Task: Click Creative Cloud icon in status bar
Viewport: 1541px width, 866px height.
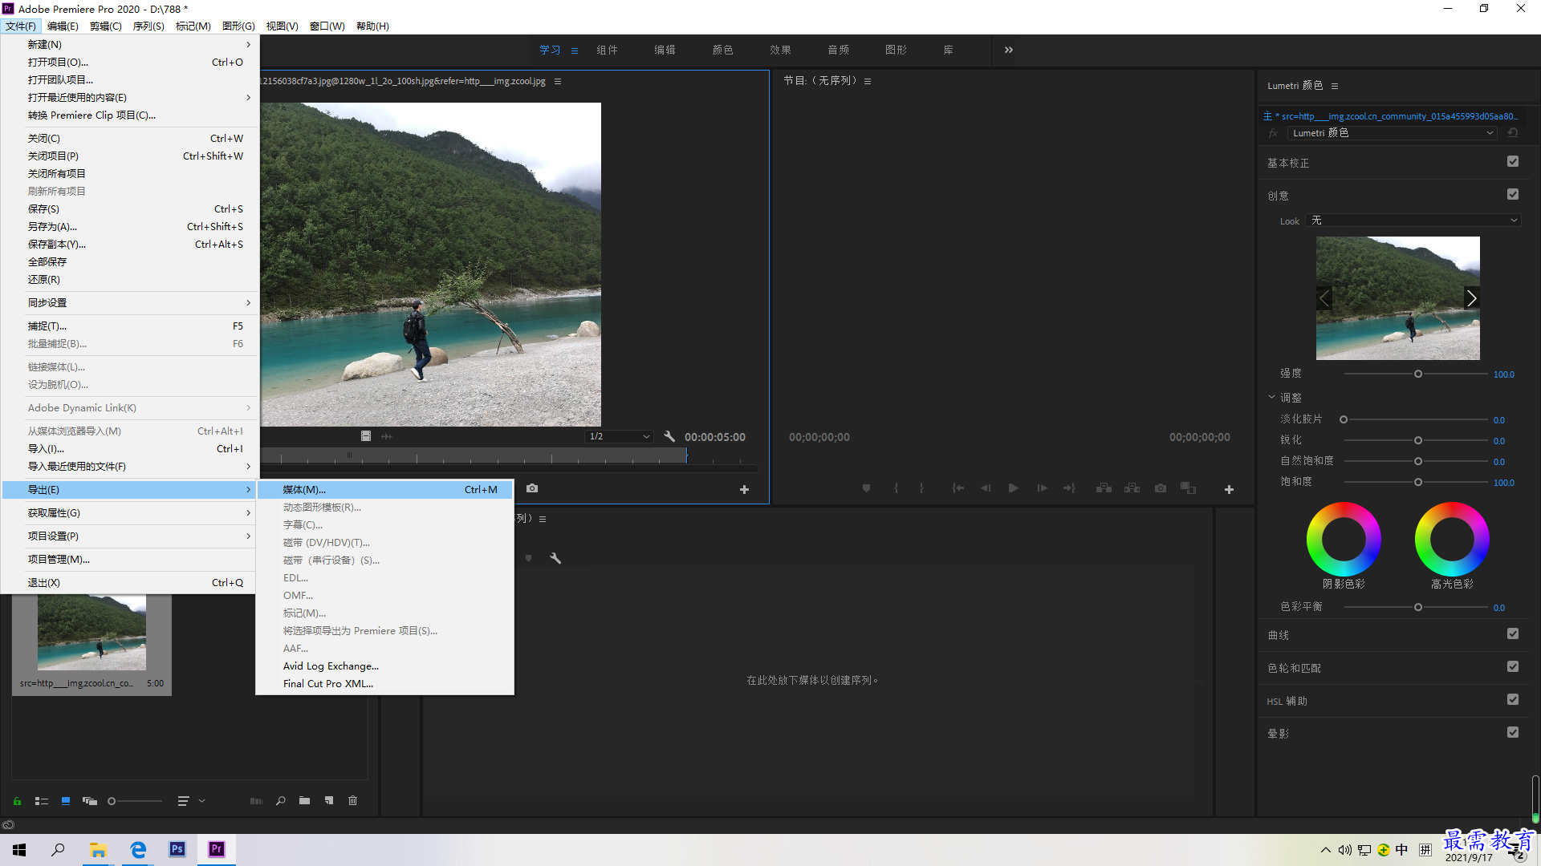Action: (8, 825)
